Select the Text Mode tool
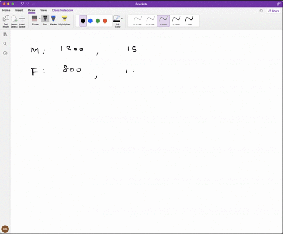The width and height of the screenshot is (283, 234). click(6, 21)
